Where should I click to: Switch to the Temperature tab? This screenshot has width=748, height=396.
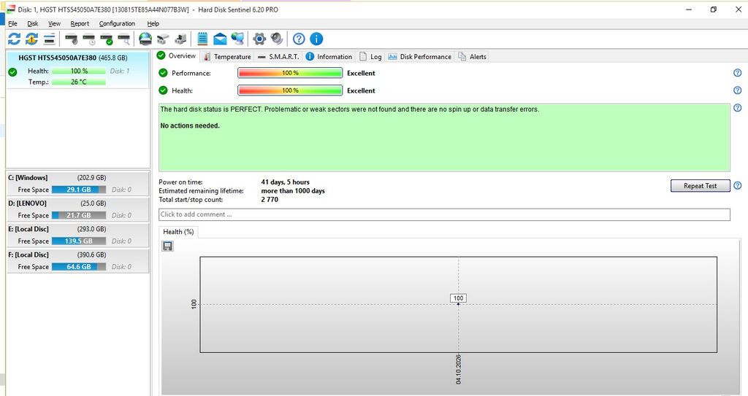point(227,56)
